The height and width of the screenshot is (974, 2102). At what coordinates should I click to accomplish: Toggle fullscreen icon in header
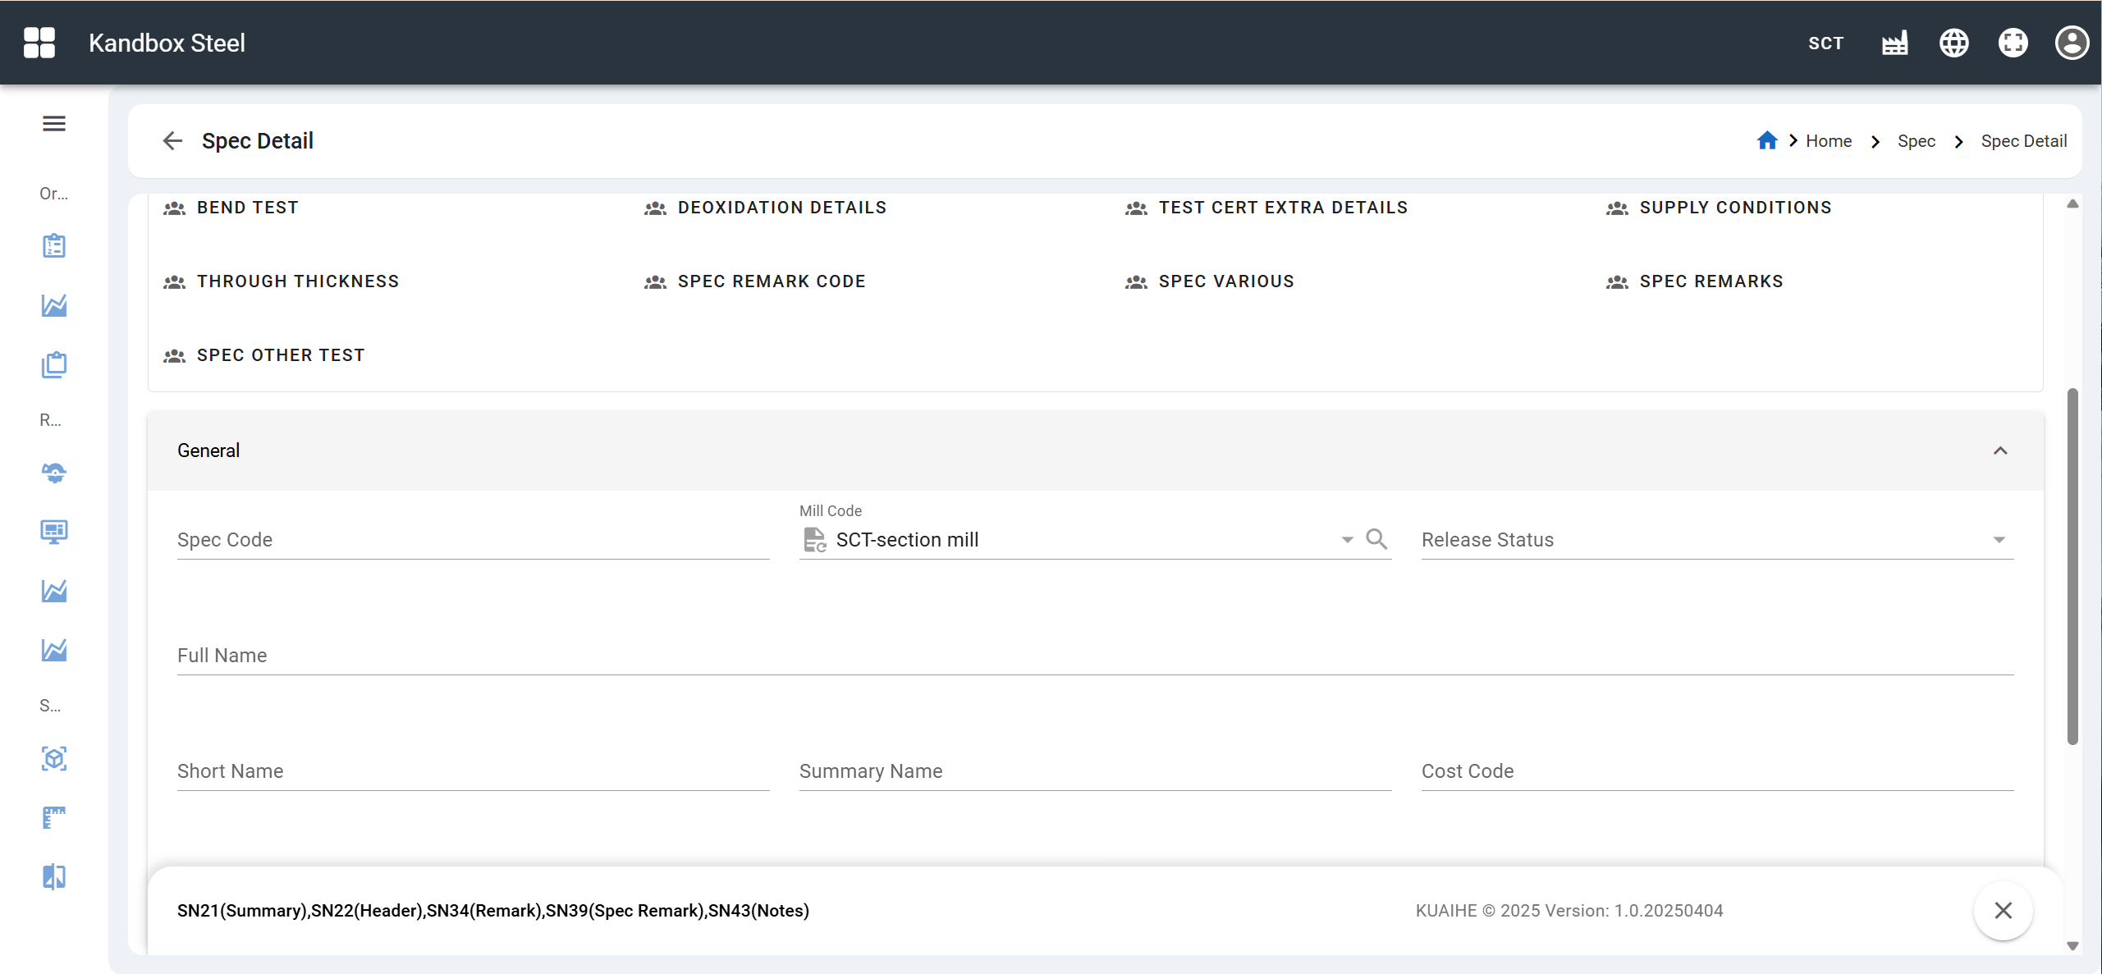(2013, 43)
